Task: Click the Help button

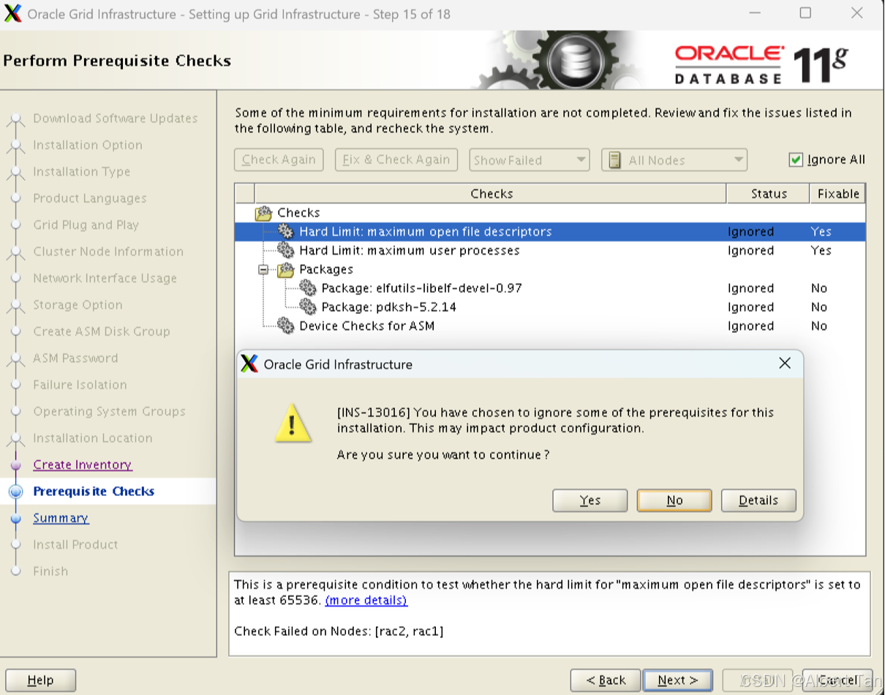Action: 40,680
